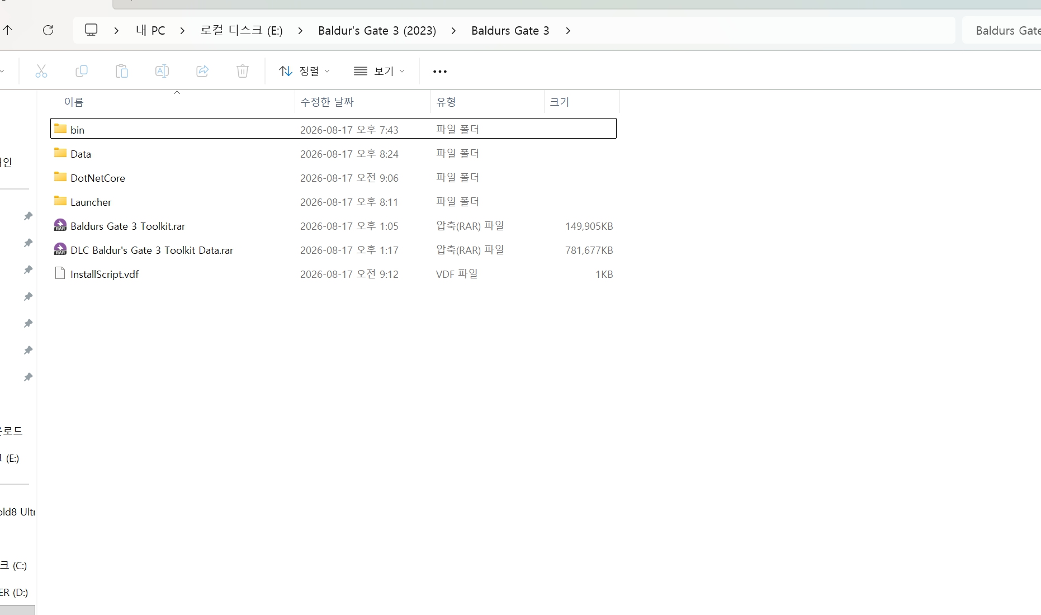The width and height of the screenshot is (1041, 615).
Task: Click the VDF 파일 type cell
Action: tap(457, 274)
